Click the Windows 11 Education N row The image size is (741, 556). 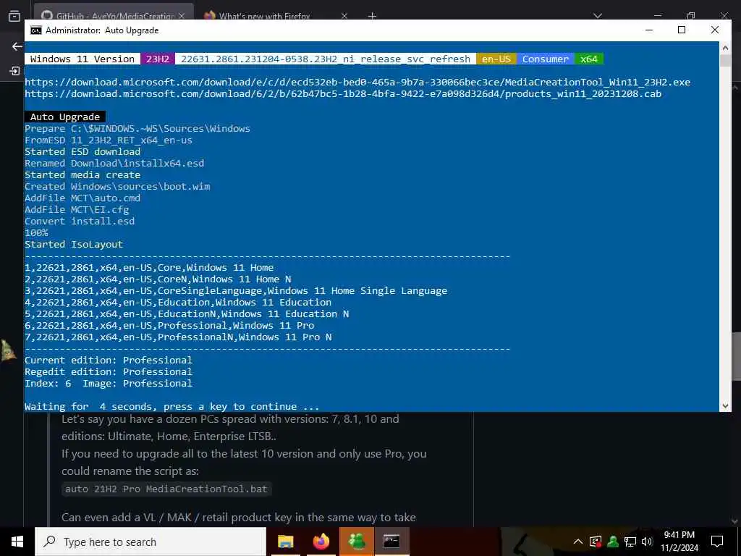187,314
